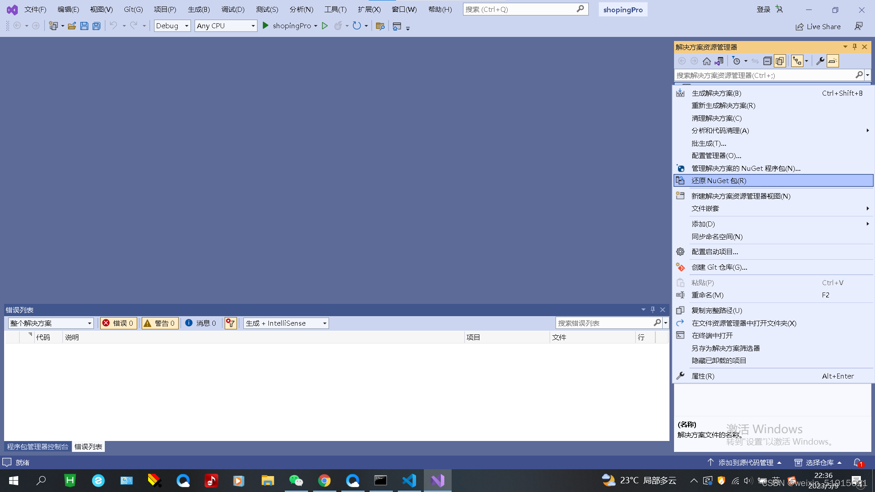Screen dimensions: 875x492
Task: Click the Save All toolbar icon
Action: pos(96,26)
